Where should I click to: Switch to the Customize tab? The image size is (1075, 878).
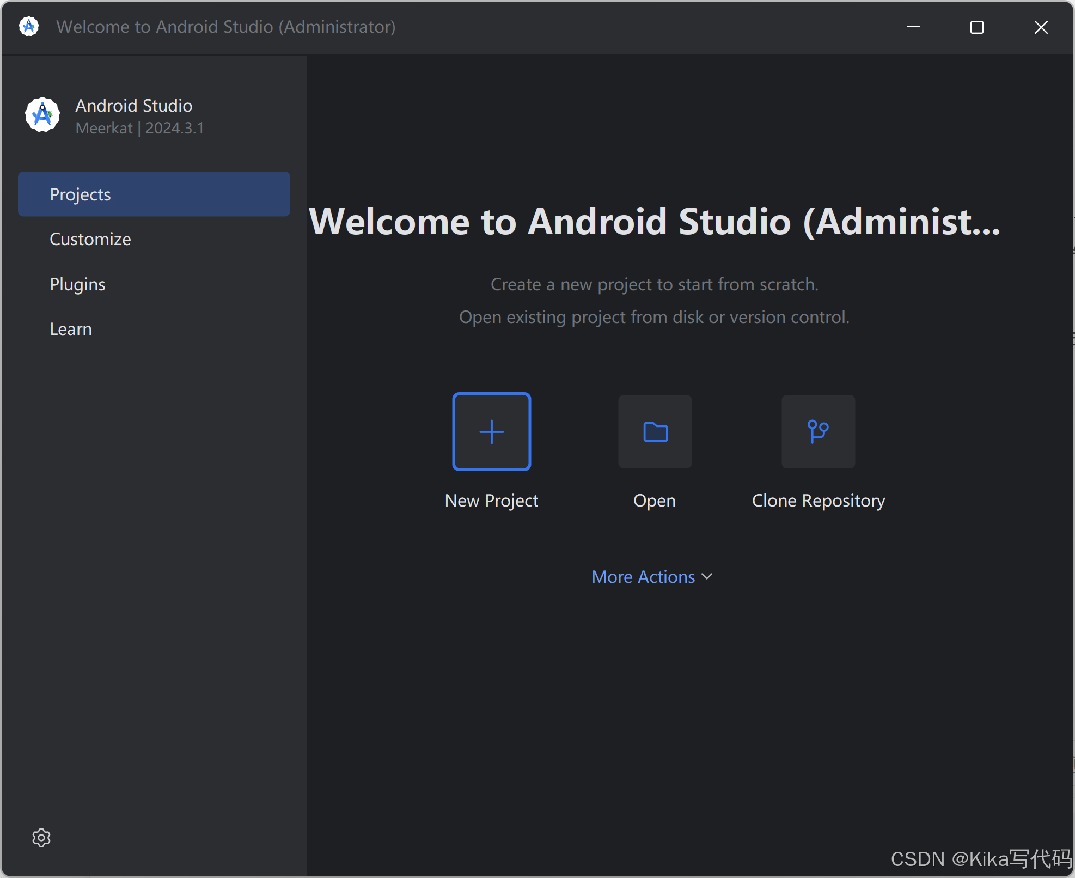coord(154,239)
